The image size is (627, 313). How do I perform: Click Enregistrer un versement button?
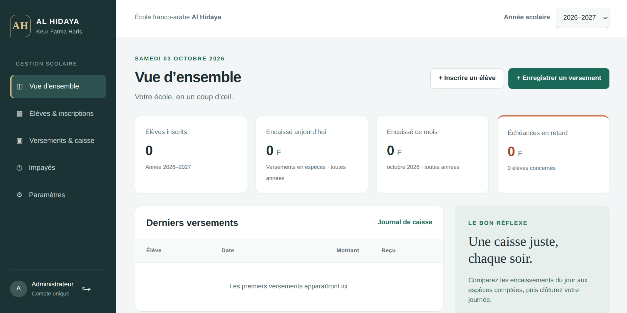click(559, 78)
